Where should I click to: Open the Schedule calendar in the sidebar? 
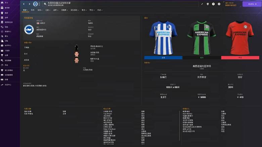pyautogui.click(x=6, y=50)
